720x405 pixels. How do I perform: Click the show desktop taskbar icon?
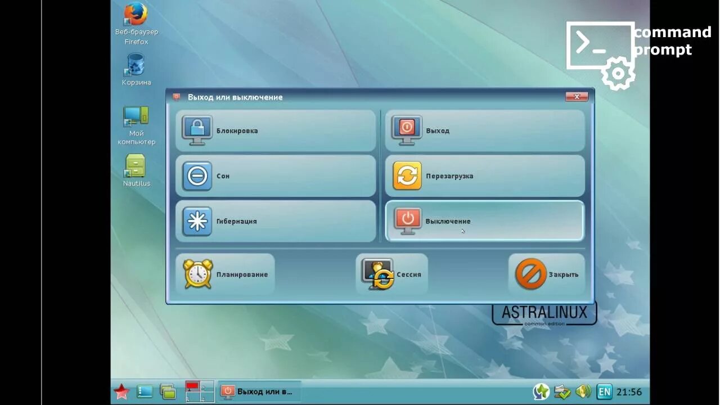click(145, 391)
